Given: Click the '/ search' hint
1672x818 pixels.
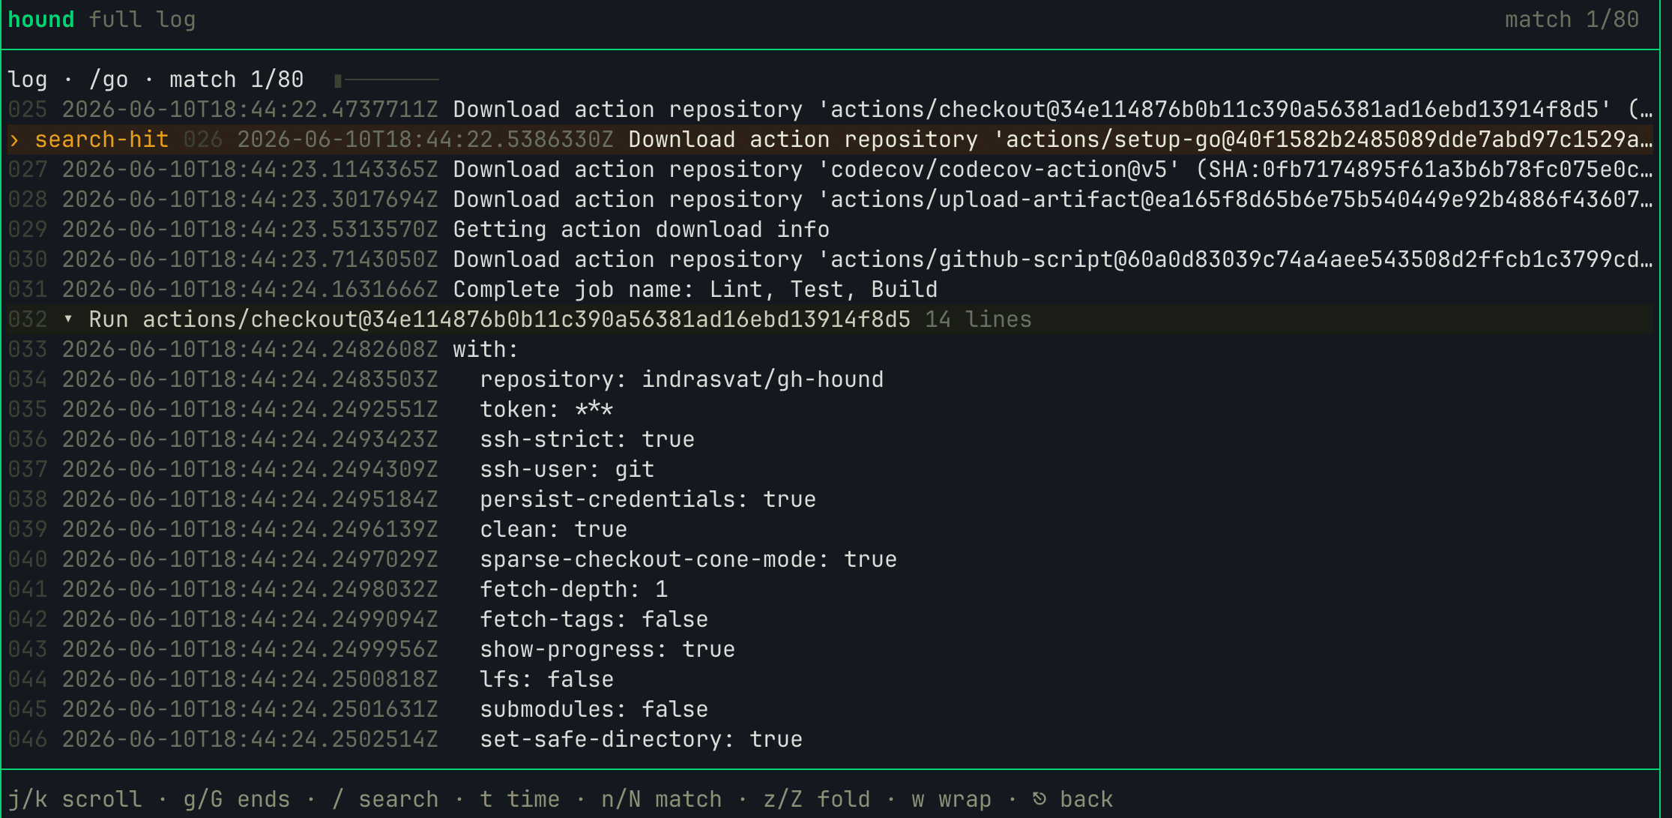Looking at the screenshot, I should (385, 799).
